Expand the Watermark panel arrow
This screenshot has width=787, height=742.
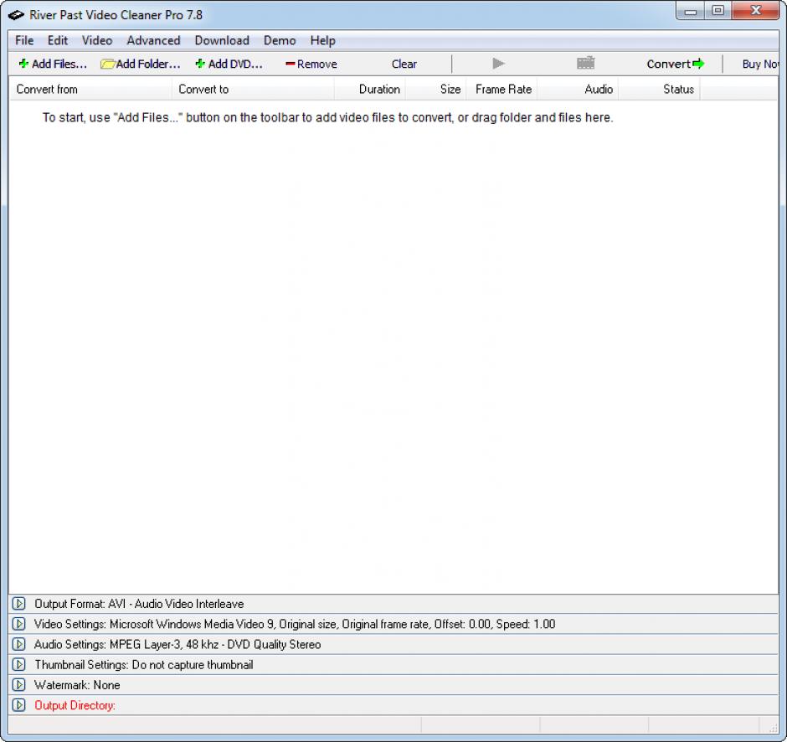[x=19, y=685]
